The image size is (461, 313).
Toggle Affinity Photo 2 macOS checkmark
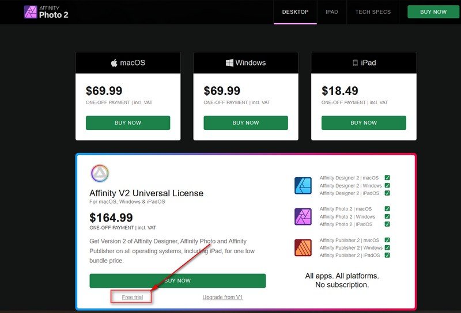(387, 209)
